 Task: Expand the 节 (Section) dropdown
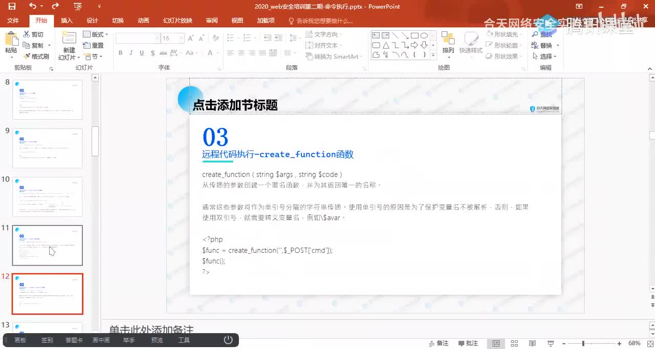(x=93, y=57)
